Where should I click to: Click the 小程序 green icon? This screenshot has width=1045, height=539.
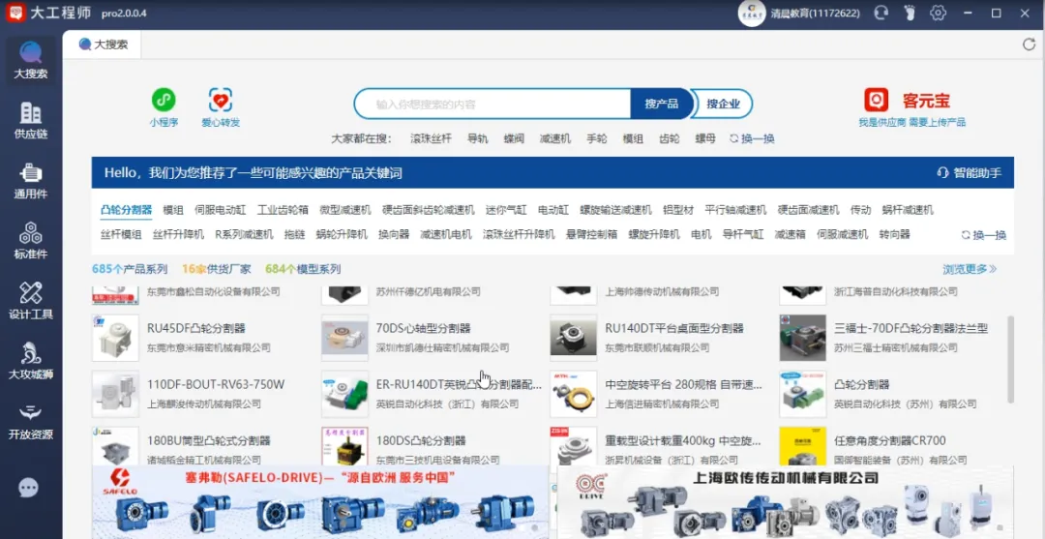(164, 100)
